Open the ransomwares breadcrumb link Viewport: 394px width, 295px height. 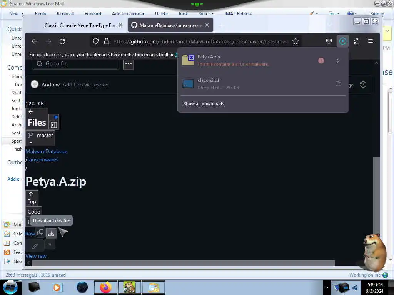click(x=43, y=159)
